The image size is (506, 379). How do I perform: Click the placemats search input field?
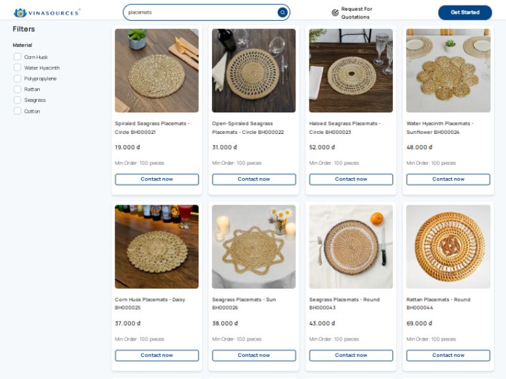[x=199, y=12]
